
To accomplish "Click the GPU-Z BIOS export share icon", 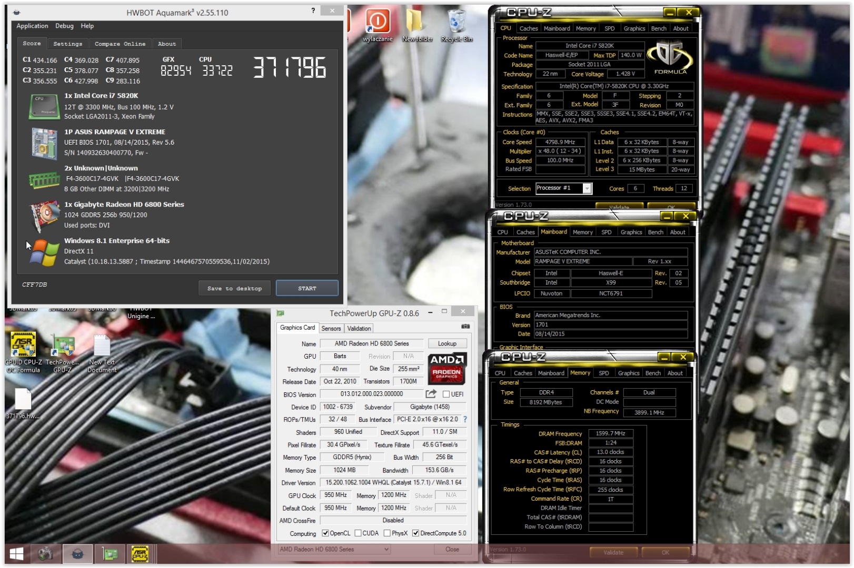I will pos(431,394).
